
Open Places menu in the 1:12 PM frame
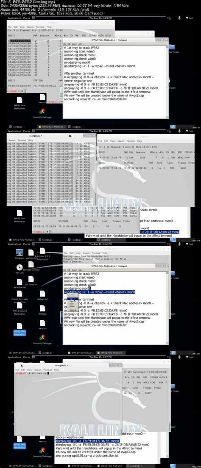coord(27,244)
